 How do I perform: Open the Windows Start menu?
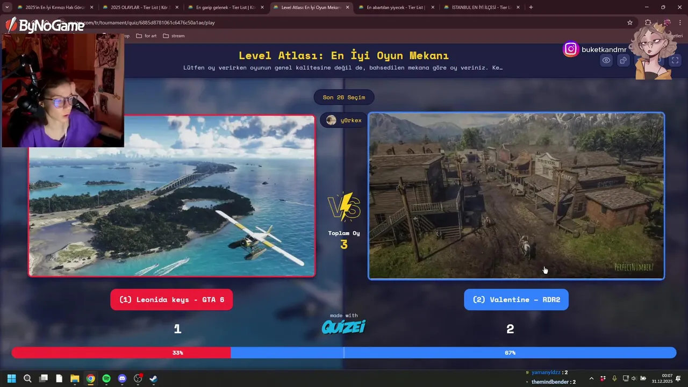pyautogui.click(x=12, y=378)
